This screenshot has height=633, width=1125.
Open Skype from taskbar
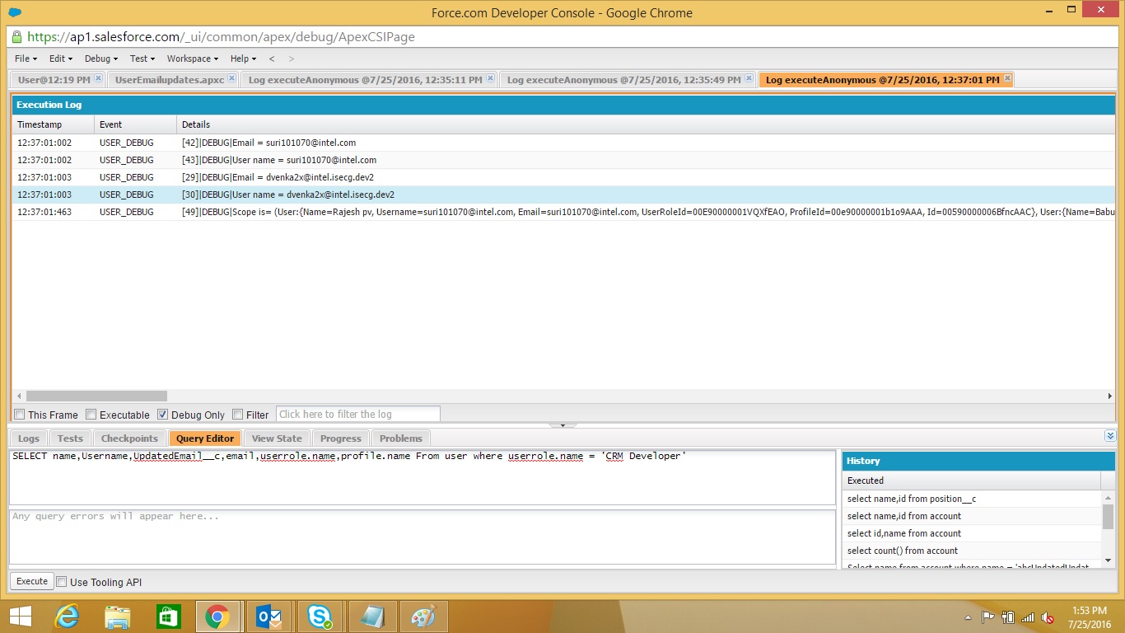click(320, 617)
